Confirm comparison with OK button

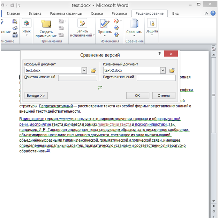(x=138, y=96)
